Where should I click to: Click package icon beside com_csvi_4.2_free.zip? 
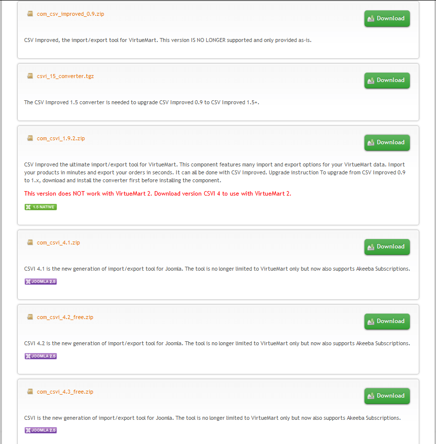(30, 317)
